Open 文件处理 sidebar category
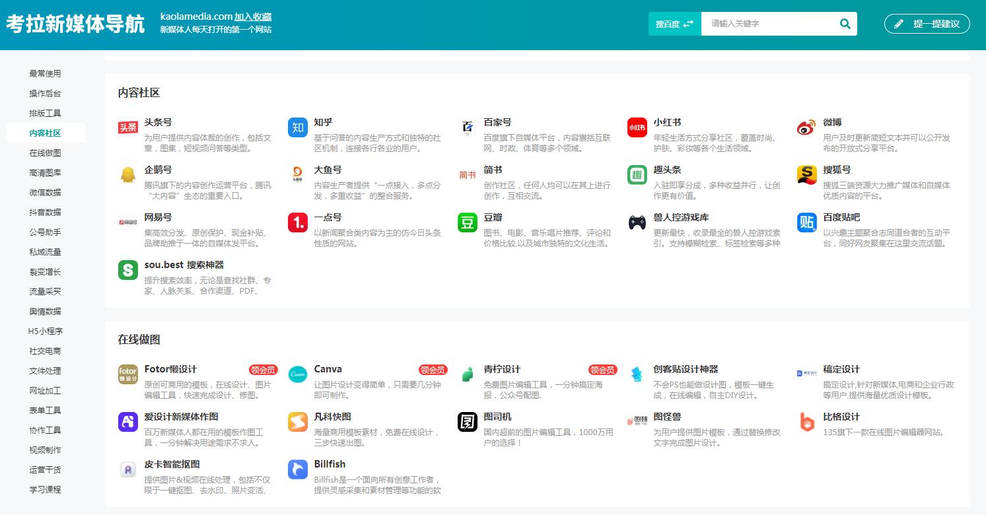The width and height of the screenshot is (986, 515). point(45,370)
